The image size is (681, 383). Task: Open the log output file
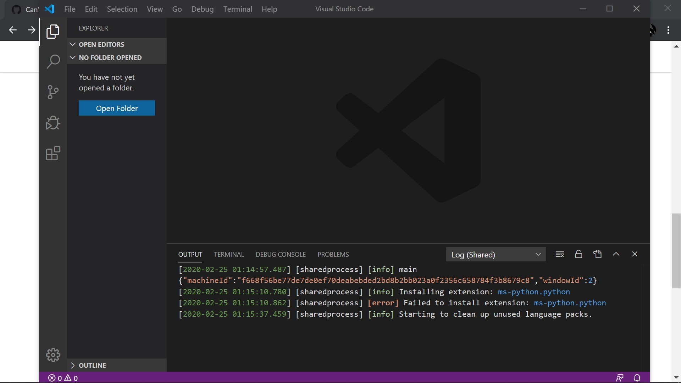pyautogui.click(x=597, y=254)
